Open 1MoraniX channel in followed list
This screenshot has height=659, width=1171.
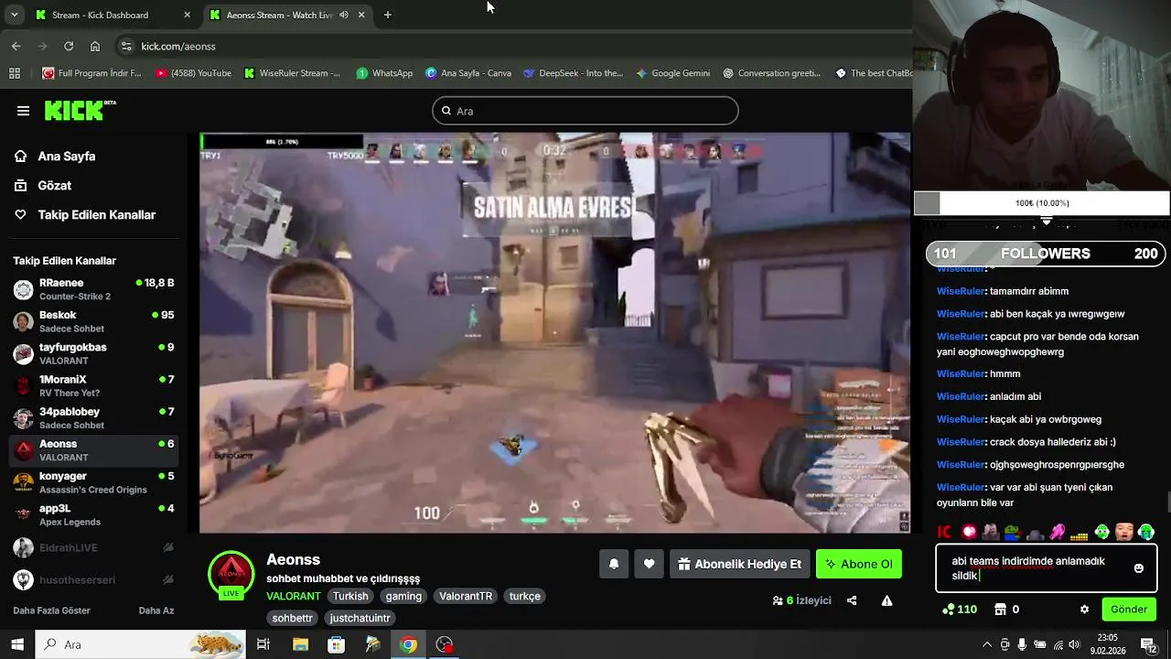coord(93,385)
